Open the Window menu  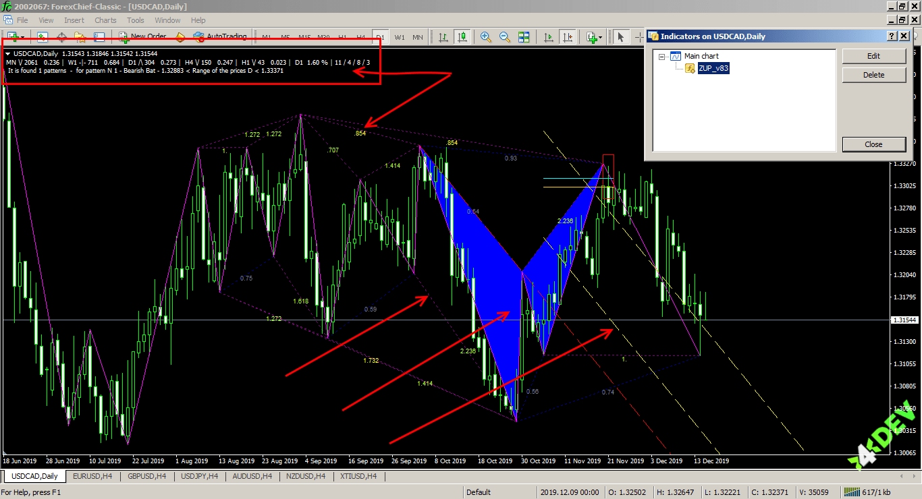tap(167, 20)
